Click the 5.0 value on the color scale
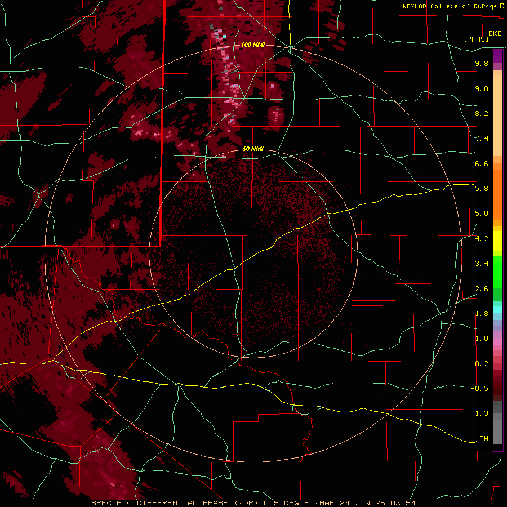 482,214
